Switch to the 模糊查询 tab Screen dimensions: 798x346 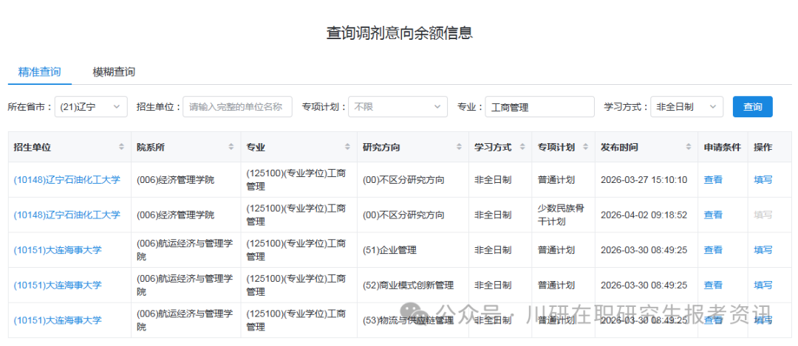tap(114, 72)
